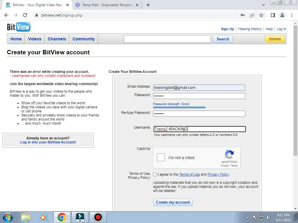Open the Chrome three-dot menu
298x223 pixels.
pyautogui.click(x=292, y=15)
